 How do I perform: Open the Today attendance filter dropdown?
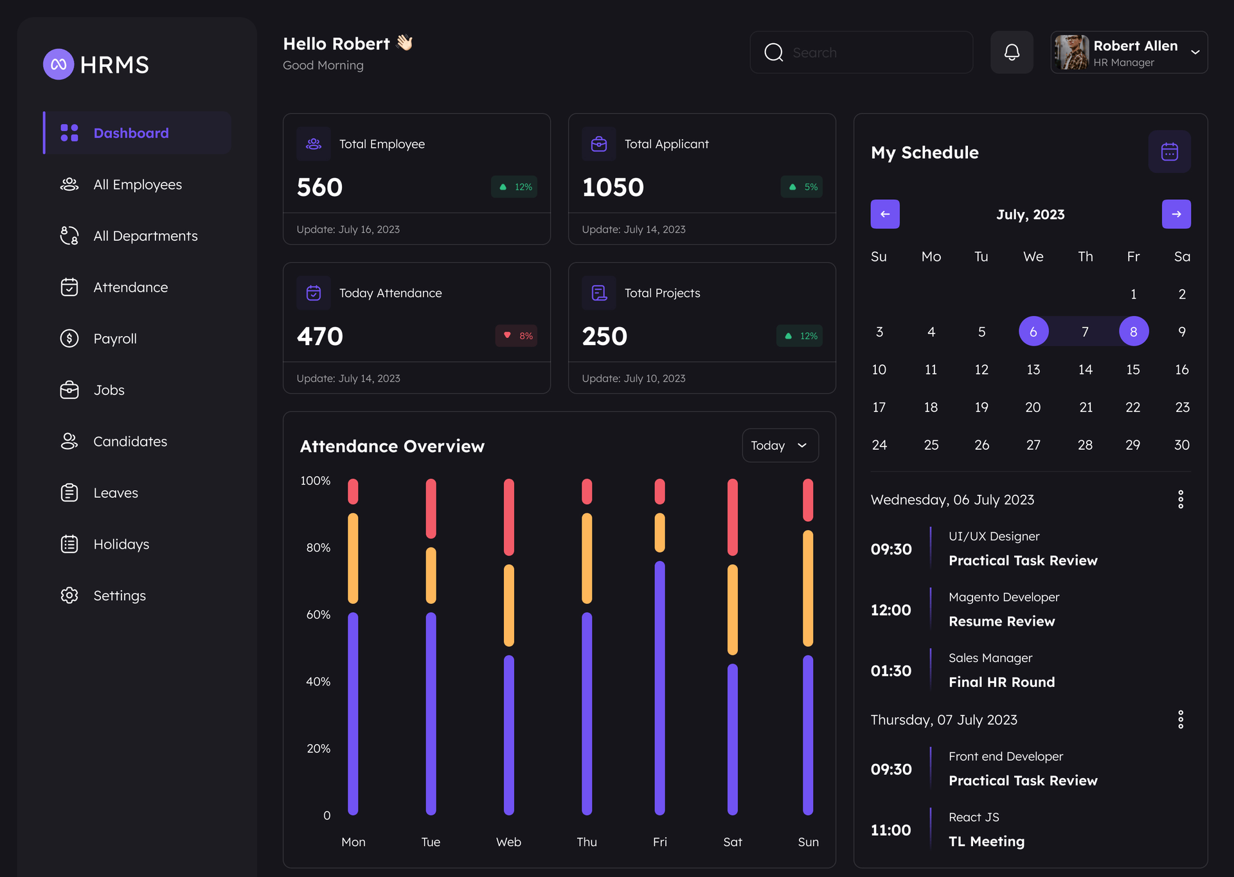(x=780, y=445)
